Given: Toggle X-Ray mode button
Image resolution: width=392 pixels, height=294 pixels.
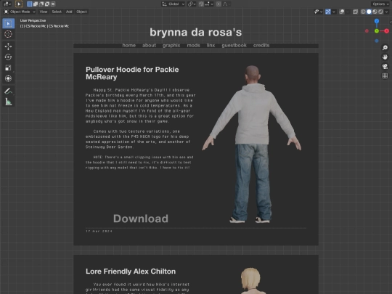Looking at the screenshot, I should pos(355,12).
